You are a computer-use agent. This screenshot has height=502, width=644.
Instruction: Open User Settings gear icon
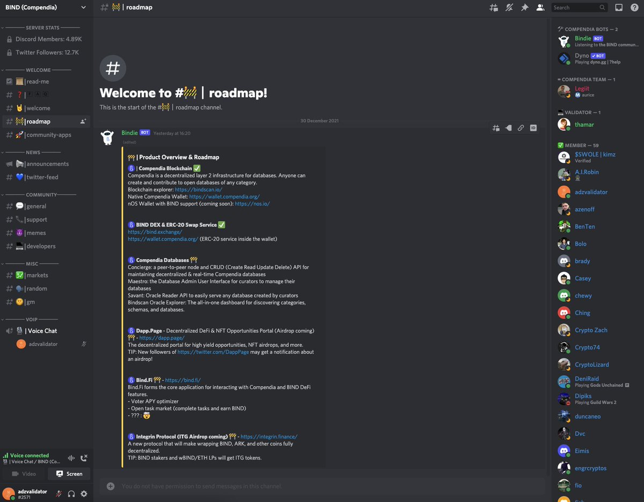coord(84,493)
